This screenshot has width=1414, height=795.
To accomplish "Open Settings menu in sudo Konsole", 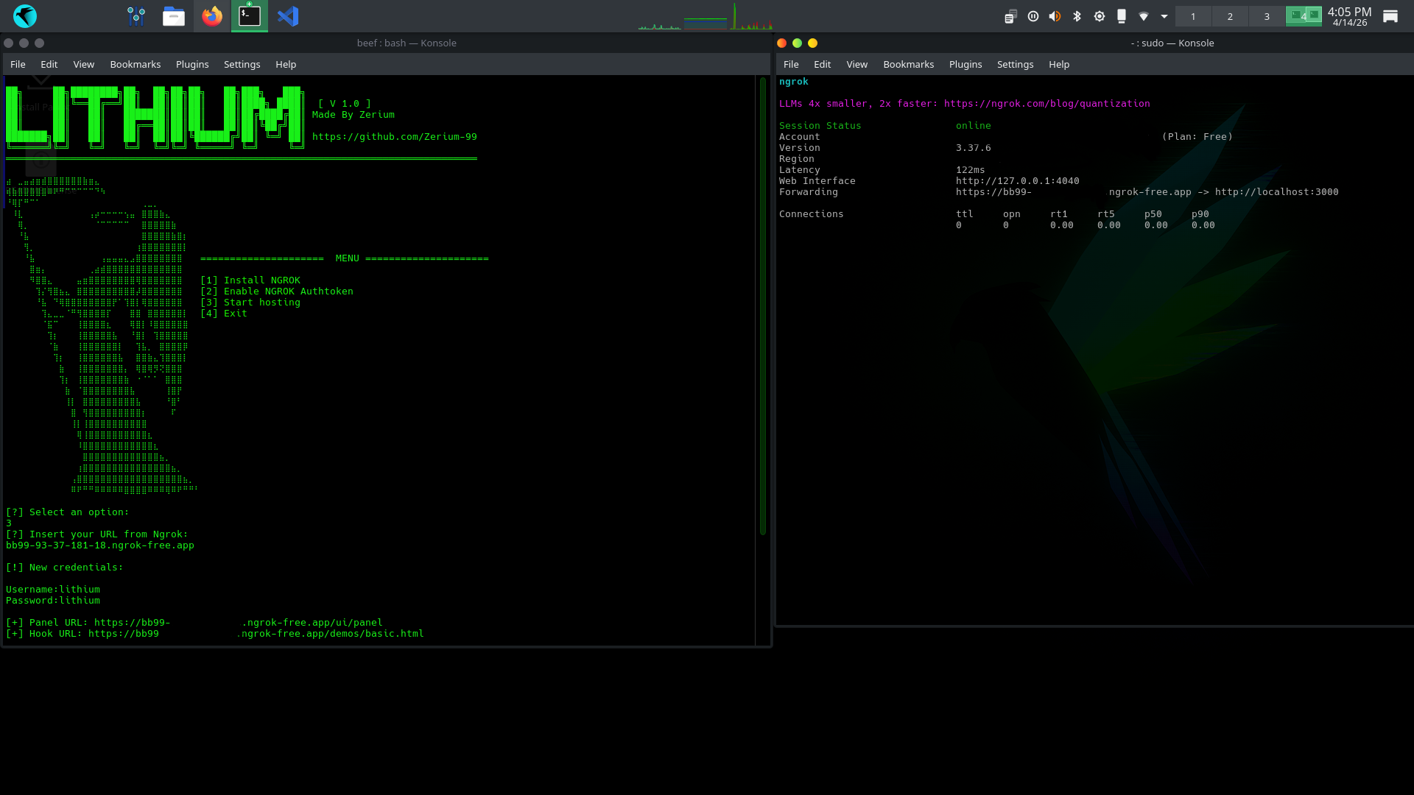I will [1015, 65].
